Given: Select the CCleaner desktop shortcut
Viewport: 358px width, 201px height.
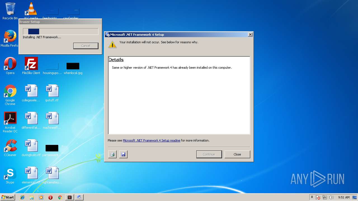Looking at the screenshot, I should (x=10, y=148).
